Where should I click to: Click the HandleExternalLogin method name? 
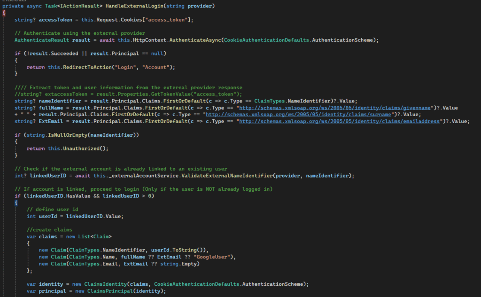[139, 6]
